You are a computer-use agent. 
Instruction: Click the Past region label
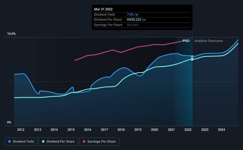point(186,41)
